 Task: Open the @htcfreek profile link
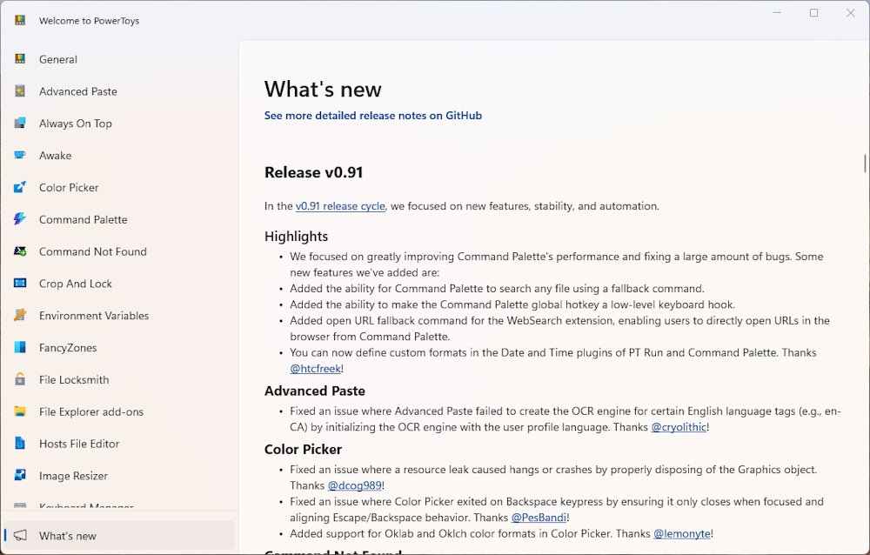tap(315, 369)
